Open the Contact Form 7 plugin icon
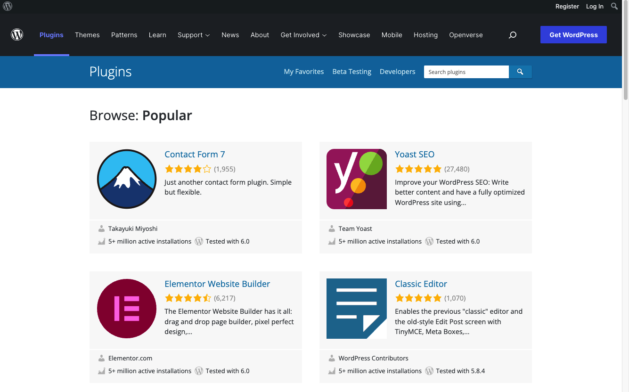The width and height of the screenshot is (629, 392). tap(127, 179)
